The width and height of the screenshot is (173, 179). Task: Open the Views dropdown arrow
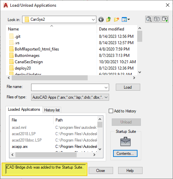(129, 19)
